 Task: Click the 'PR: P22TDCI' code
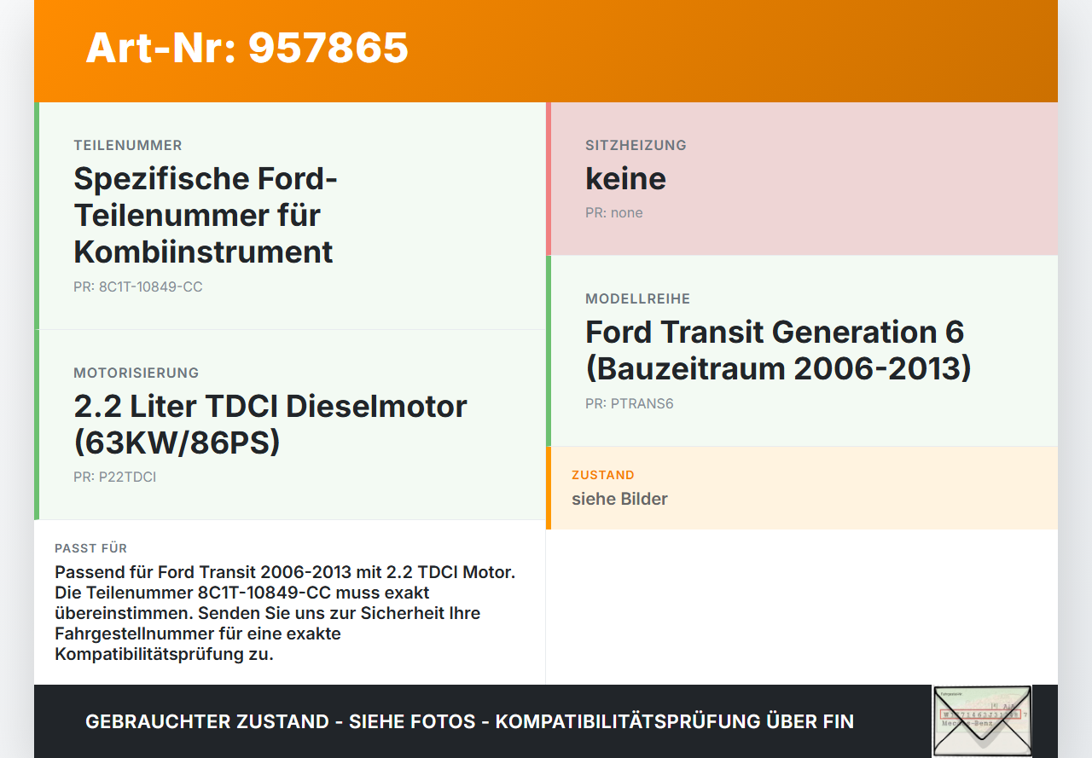point(115,477)
